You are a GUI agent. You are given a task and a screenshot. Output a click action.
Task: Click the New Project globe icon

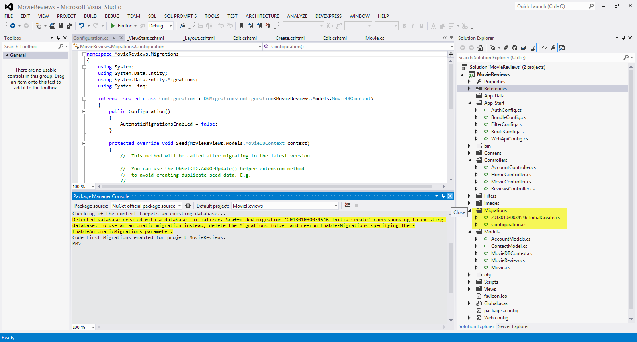tap(39, 26)
